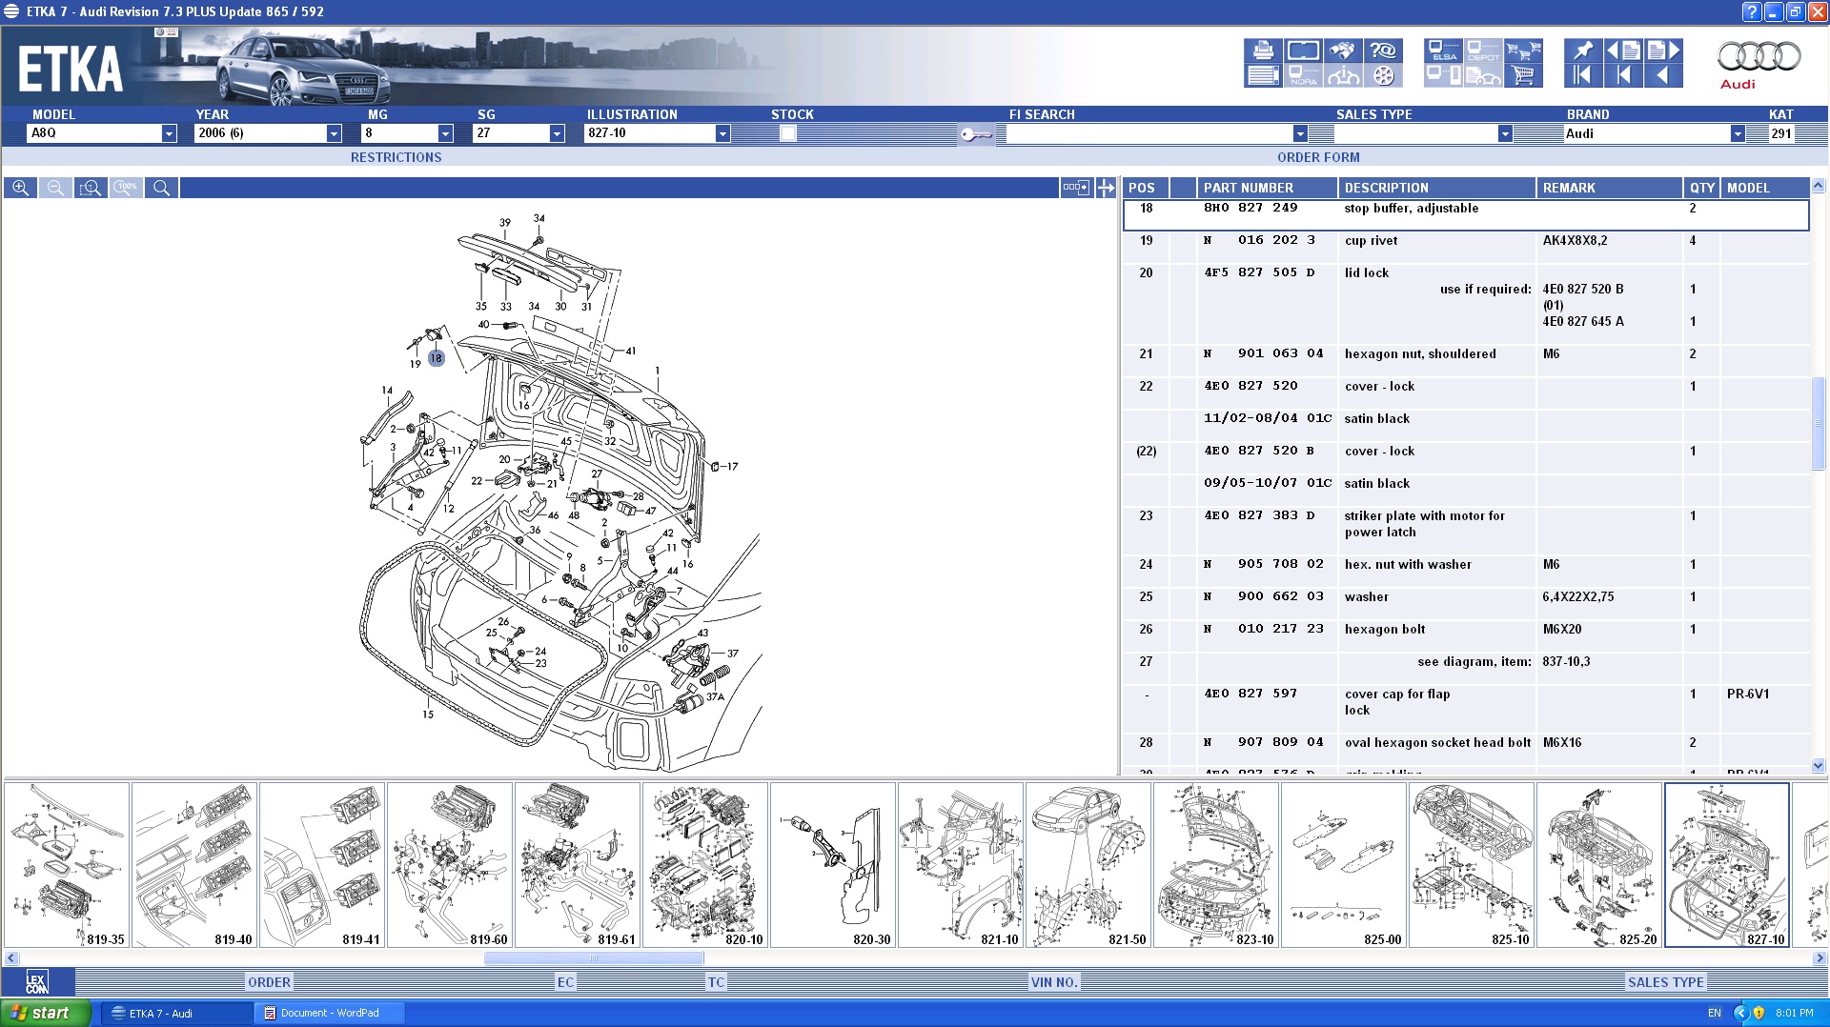The image size is (1830, 1027).
Task: Click the TC label in bottom bar
Action: [716, 982]
